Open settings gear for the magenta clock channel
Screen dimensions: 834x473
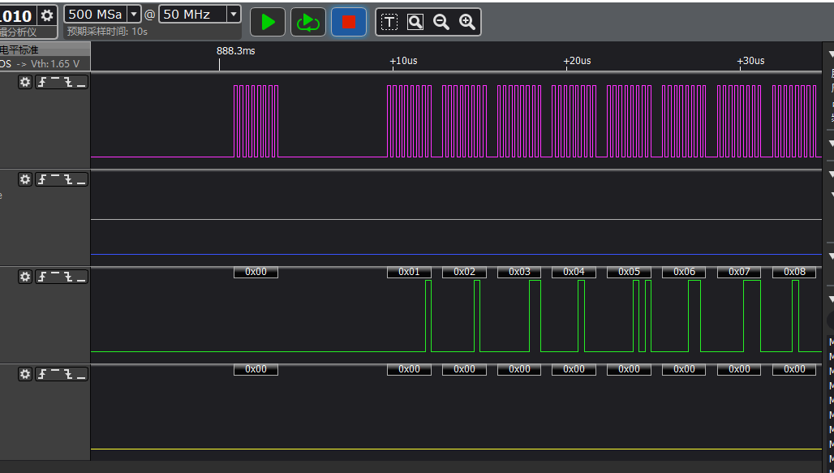pos(25,82)
